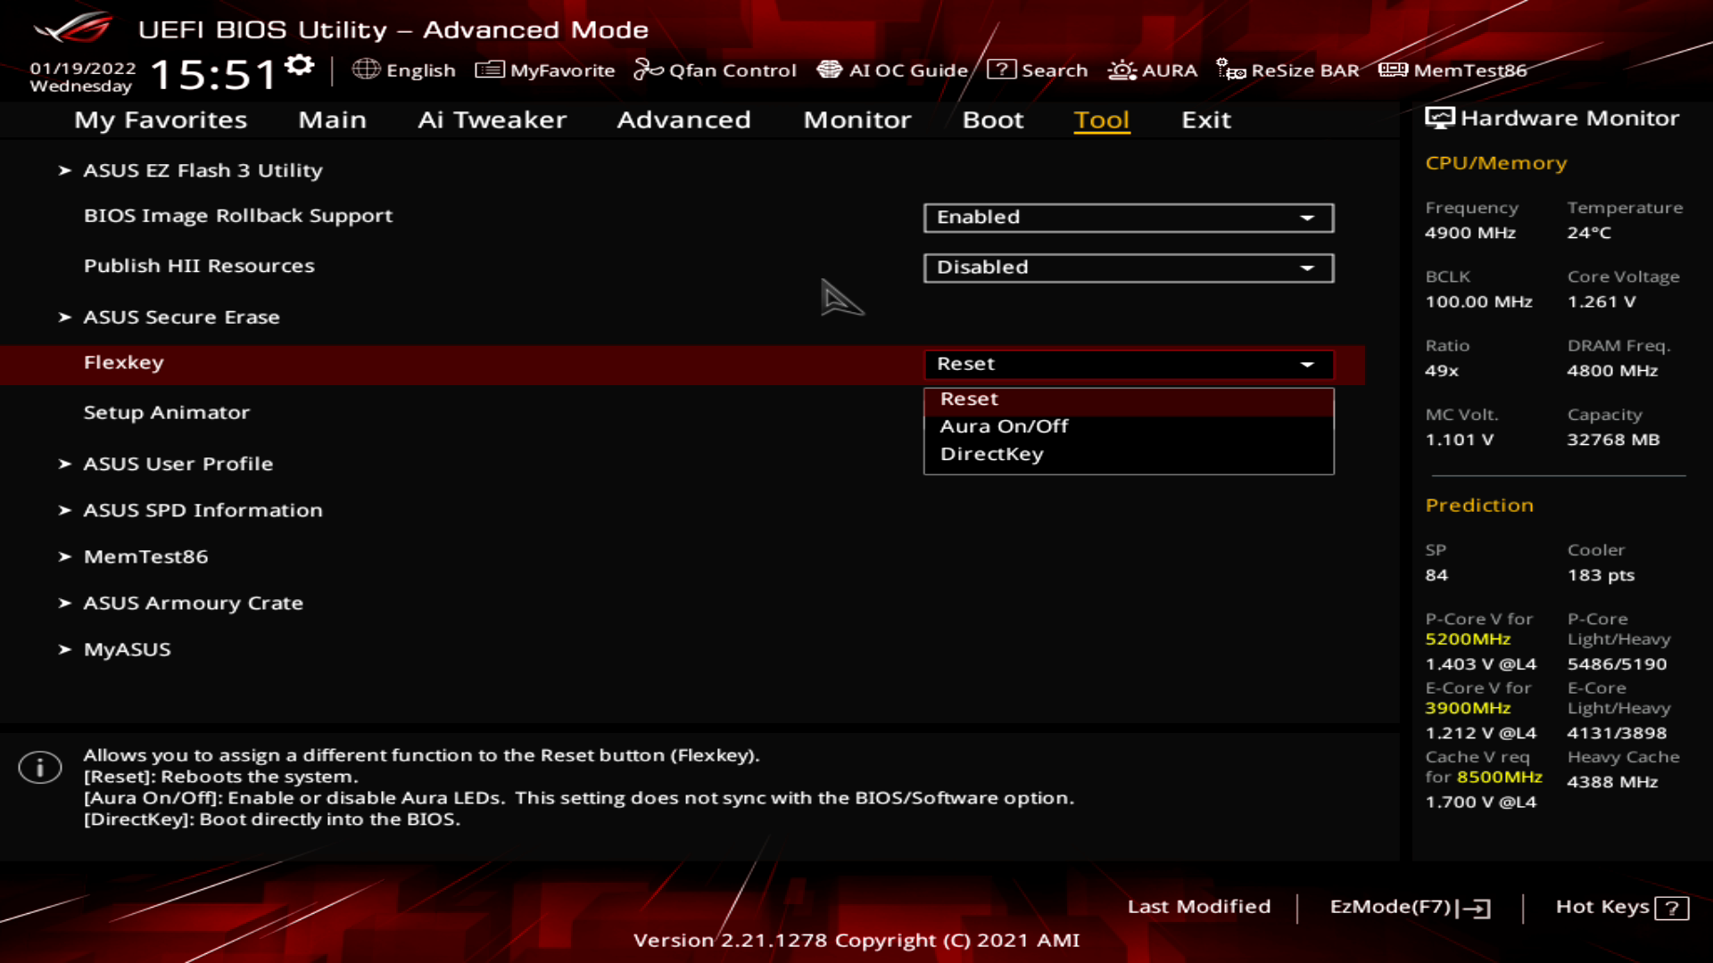
Task: Click the Search function icon
Action: click(x=1001, y=70)
